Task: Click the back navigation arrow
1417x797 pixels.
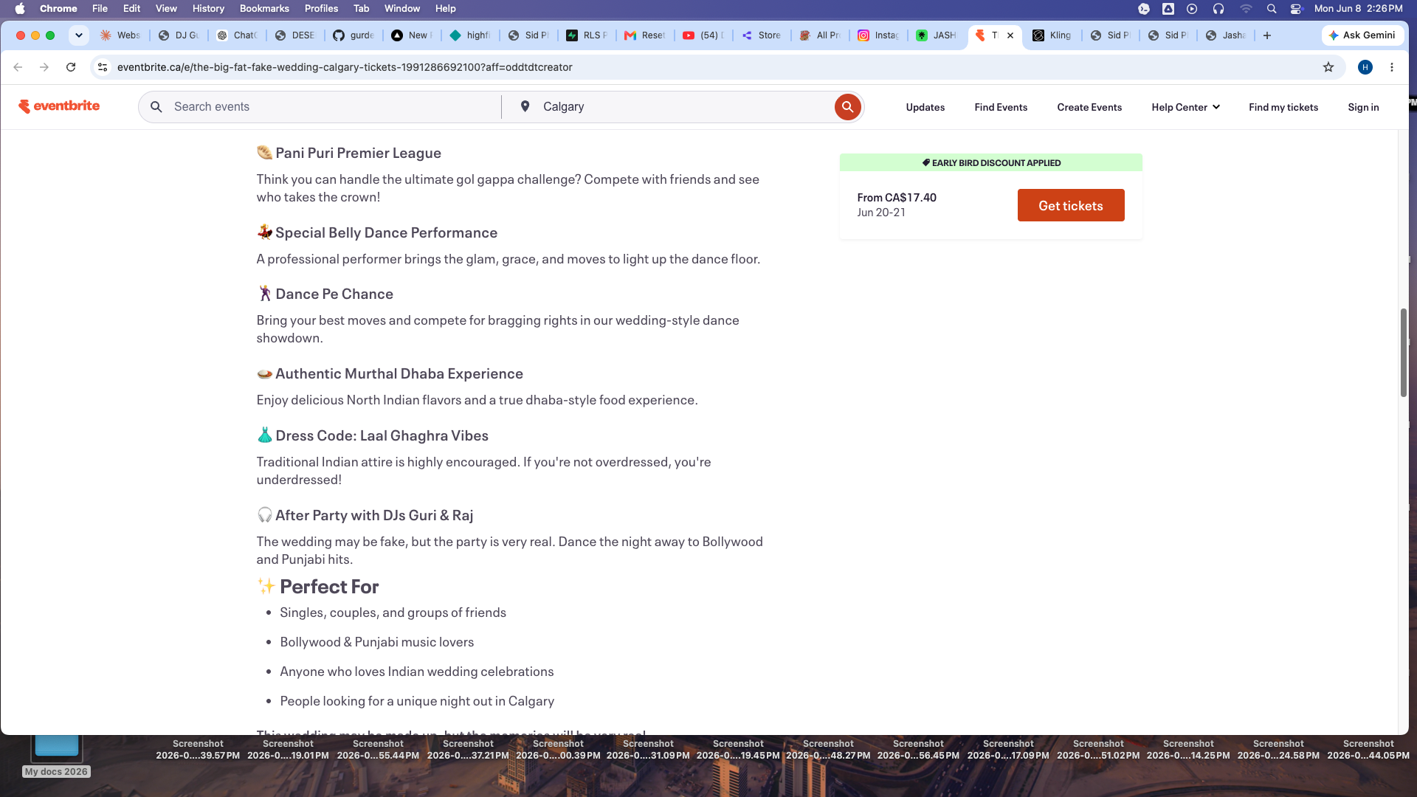Action: tap(18, 67)
